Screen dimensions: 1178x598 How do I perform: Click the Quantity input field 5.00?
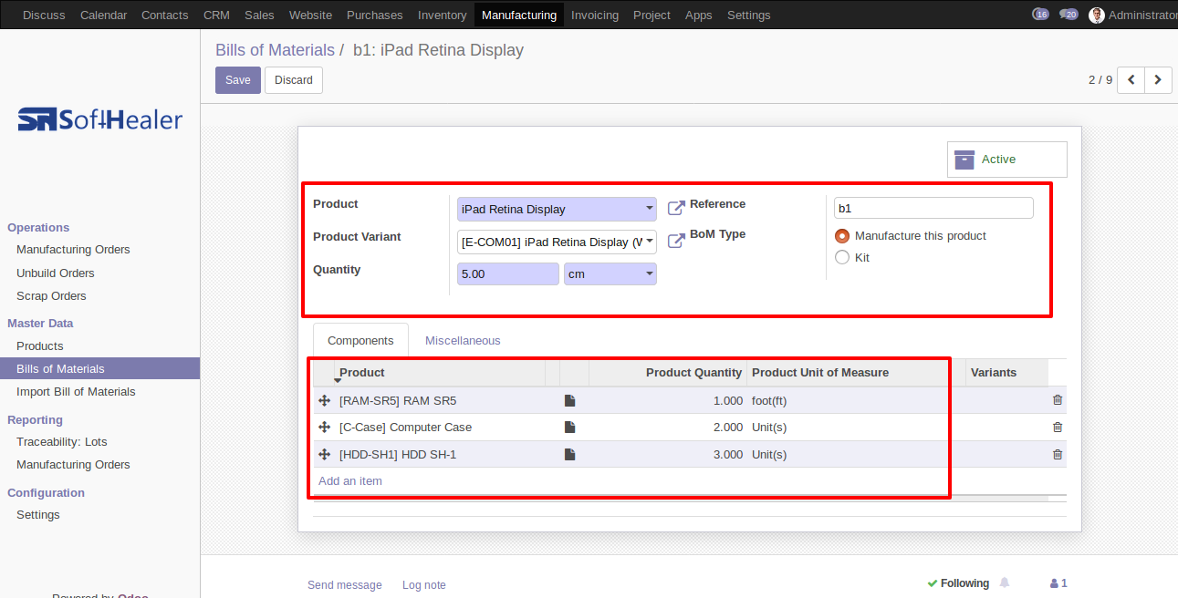pyautogui.click(x=508, y=274)
